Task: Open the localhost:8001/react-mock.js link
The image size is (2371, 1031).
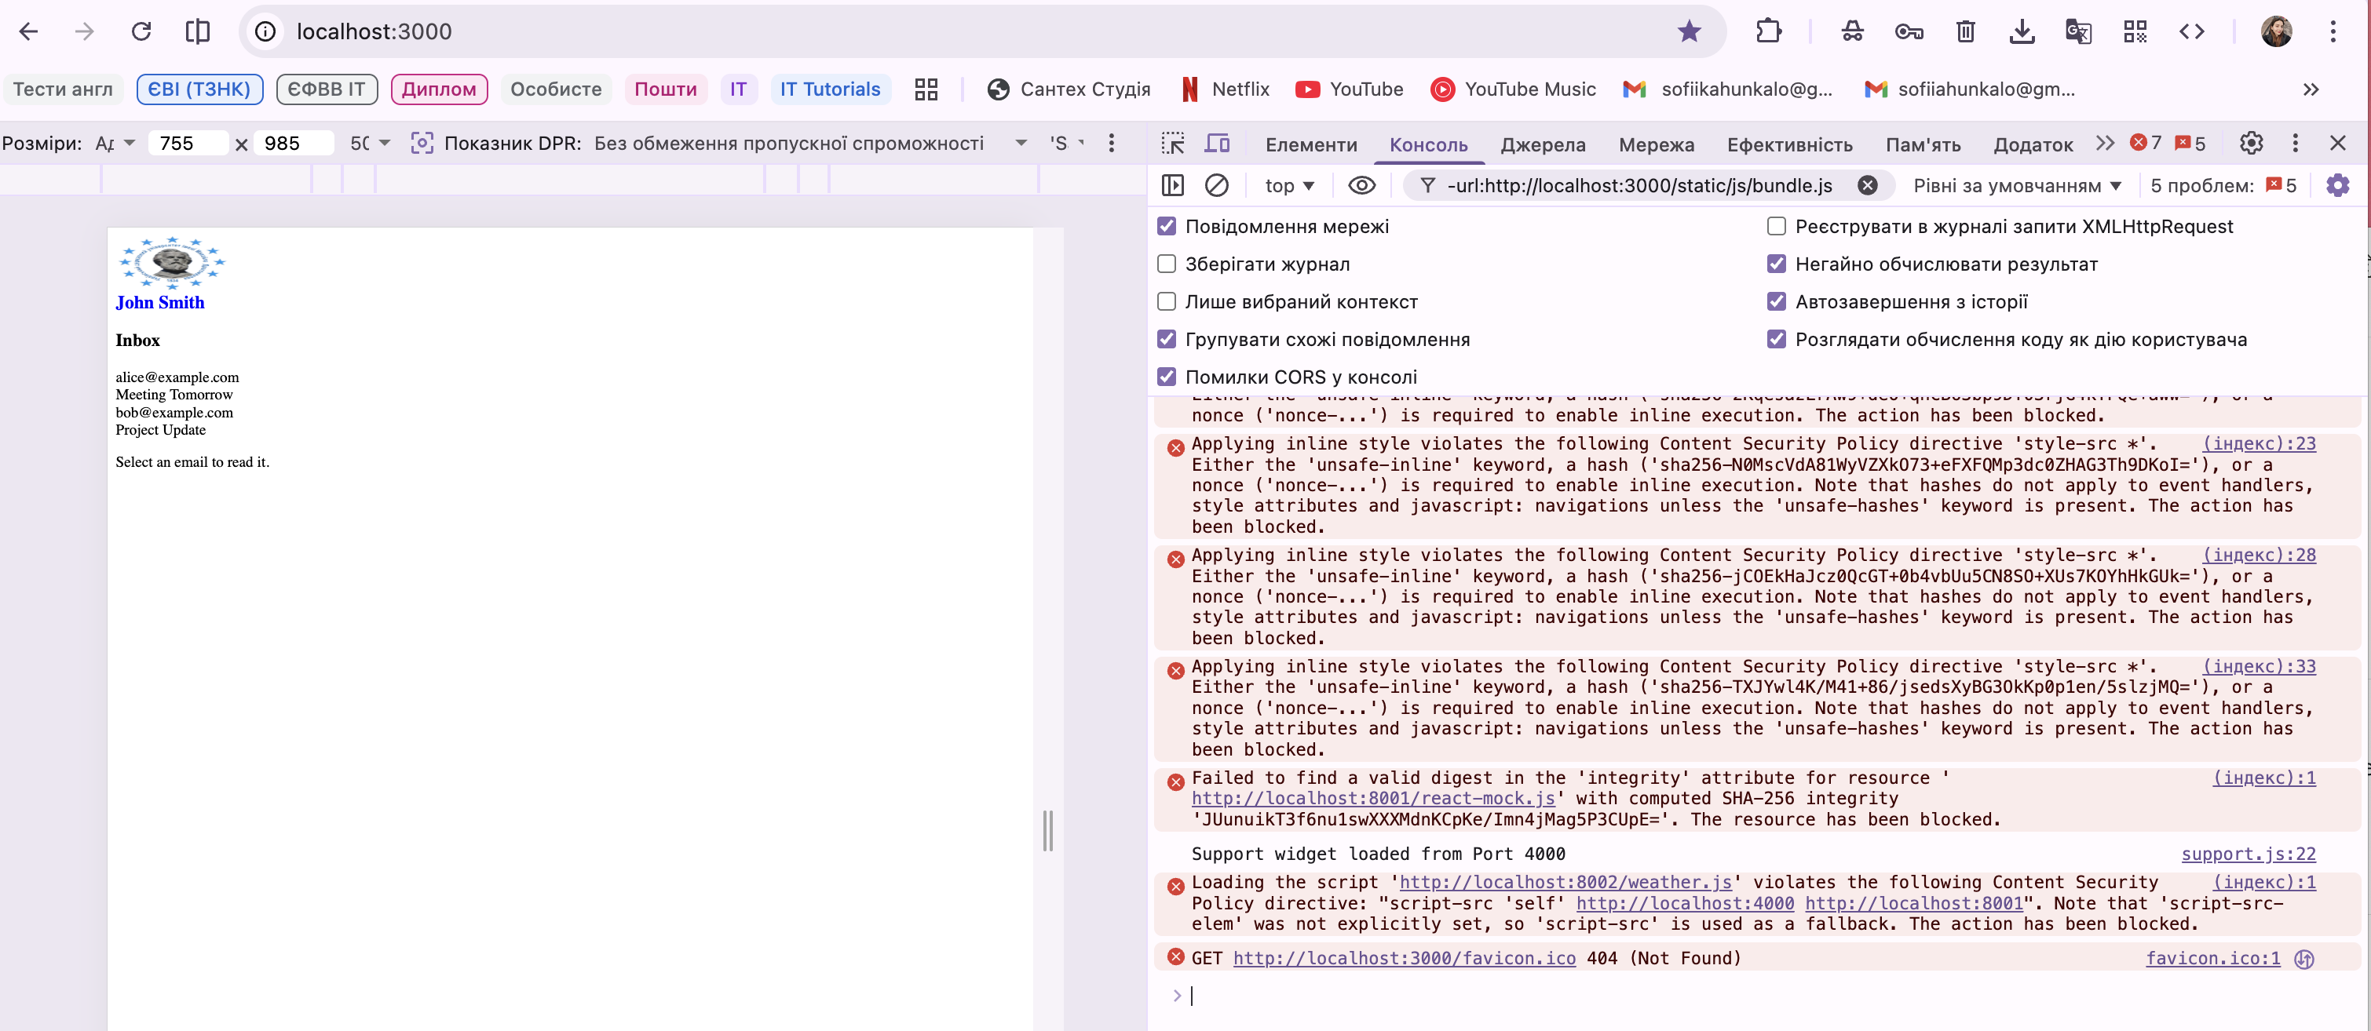Action: click(x=1372, y=798)
